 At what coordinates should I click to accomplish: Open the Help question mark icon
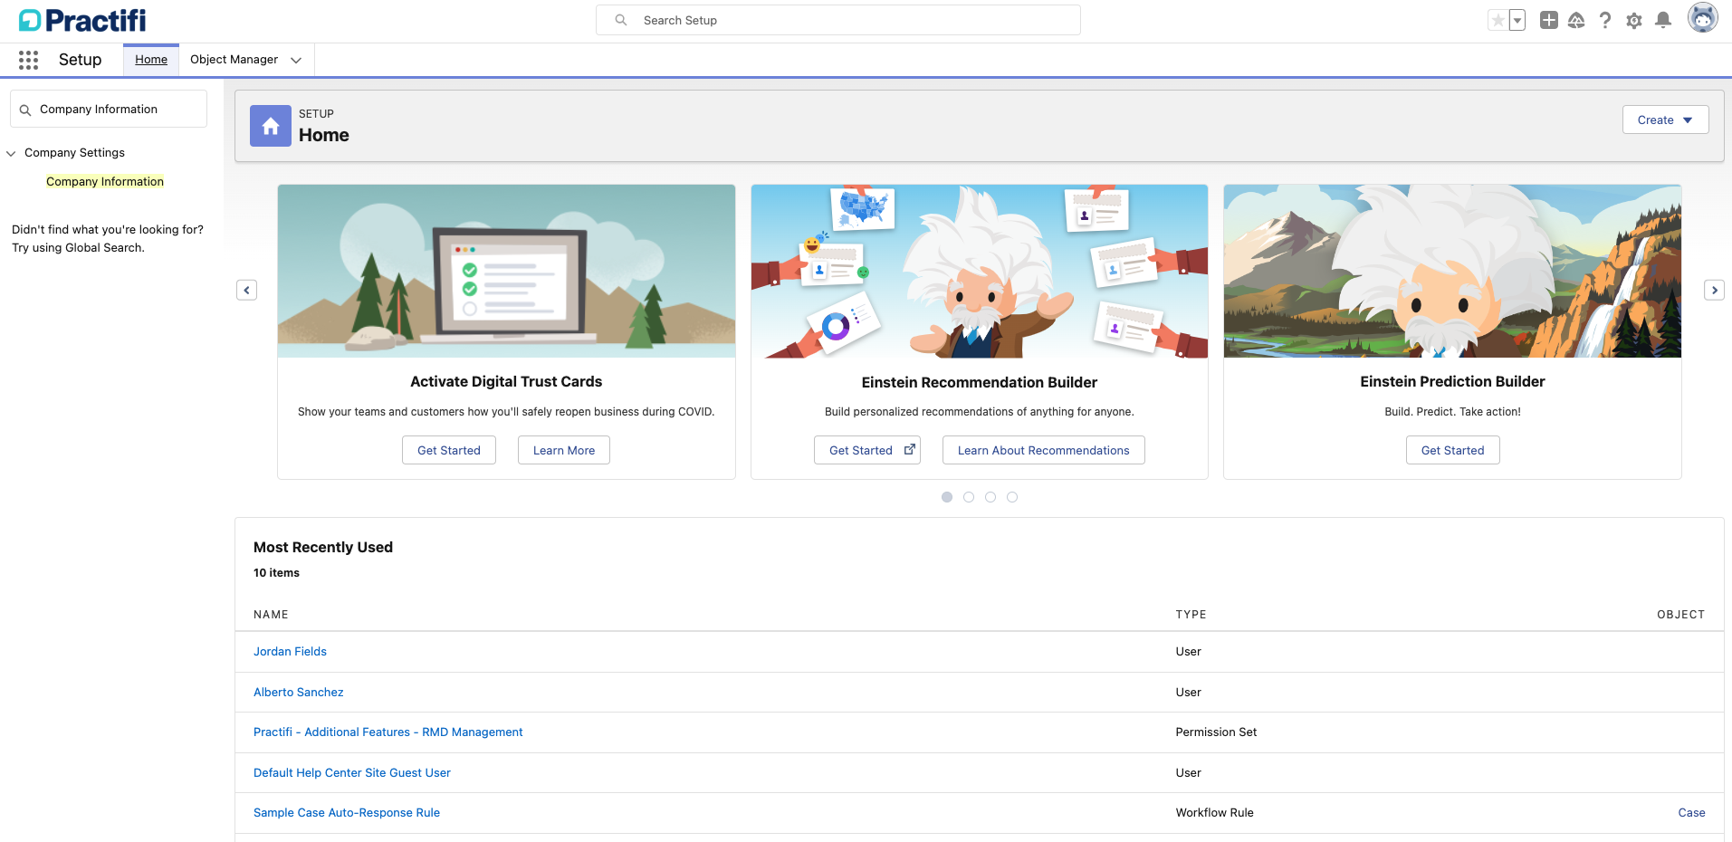[1605, 20]
